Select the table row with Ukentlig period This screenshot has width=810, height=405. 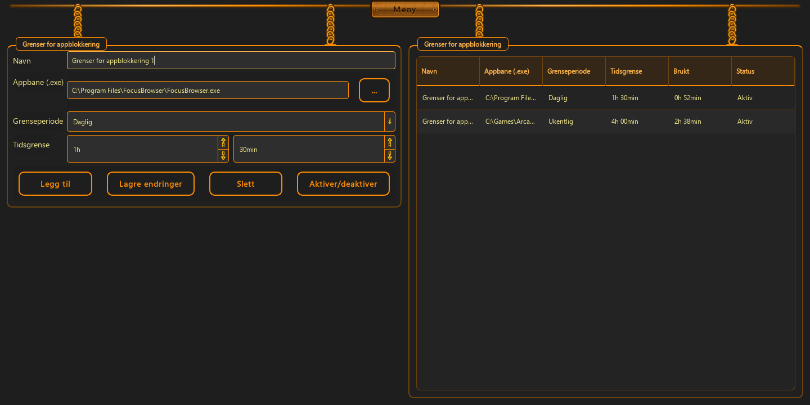[x=606, y=121]
